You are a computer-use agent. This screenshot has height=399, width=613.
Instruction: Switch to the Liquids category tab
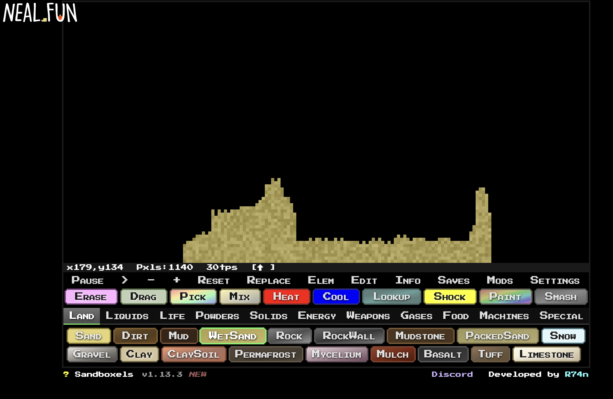[x=127, y=316]
